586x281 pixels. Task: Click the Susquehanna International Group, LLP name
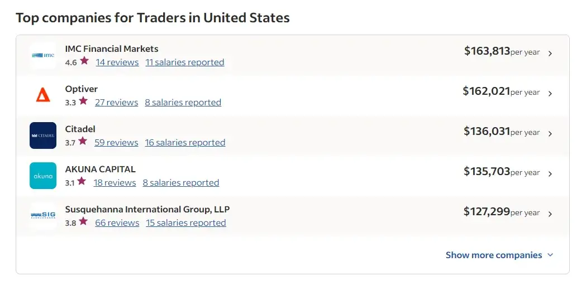click(147, 210)
